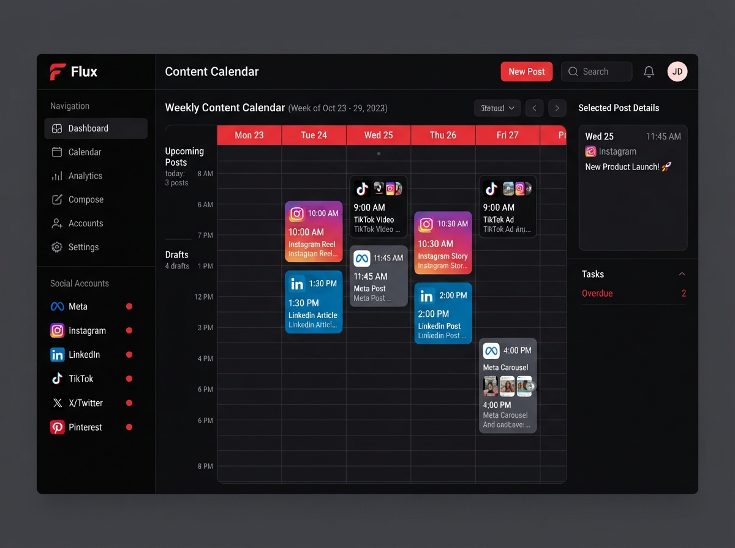Open Accounts in the navigation
This screenshot has width=735, height=548.
click(x=96, y=224)
